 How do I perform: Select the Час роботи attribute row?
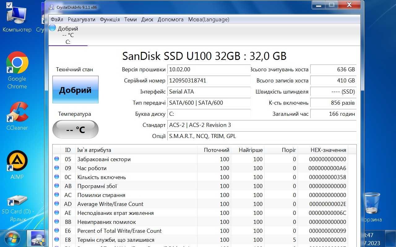(200, 168)
